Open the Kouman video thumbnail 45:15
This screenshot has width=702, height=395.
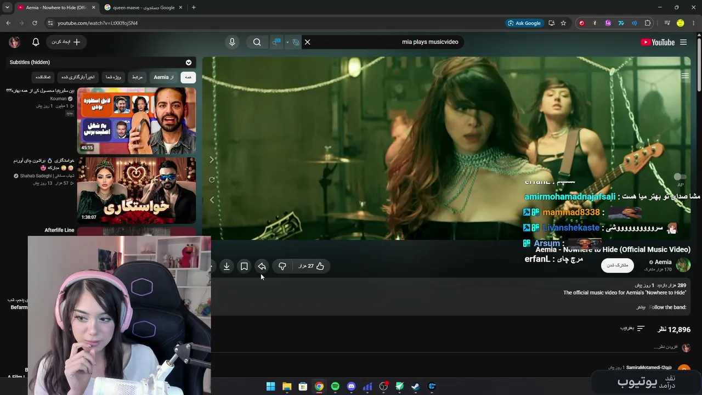[137, 121]
